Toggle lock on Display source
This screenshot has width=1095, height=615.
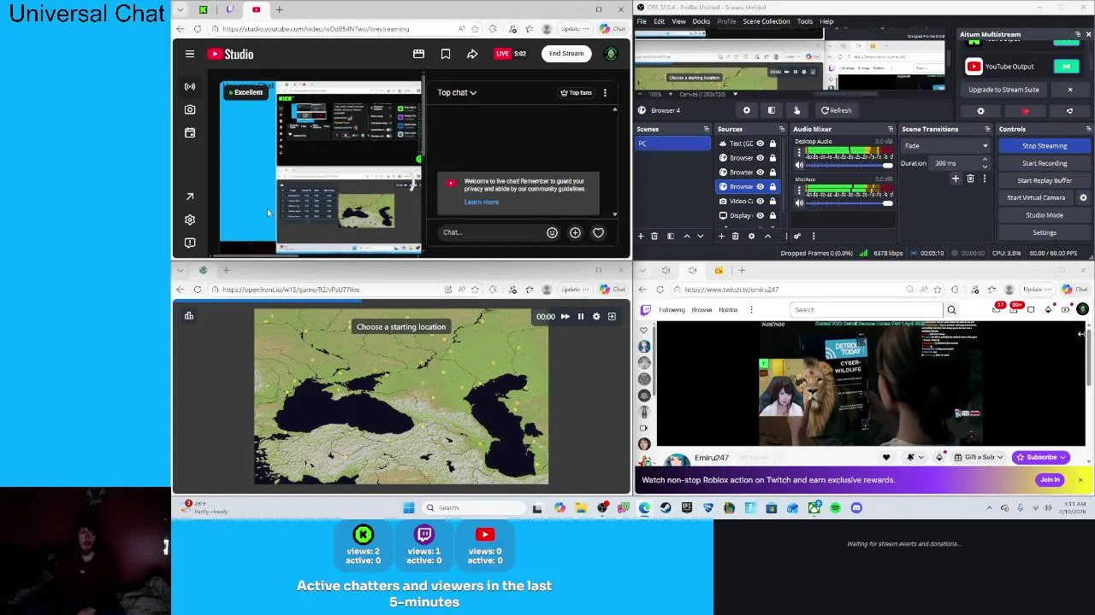coord(772,215)
